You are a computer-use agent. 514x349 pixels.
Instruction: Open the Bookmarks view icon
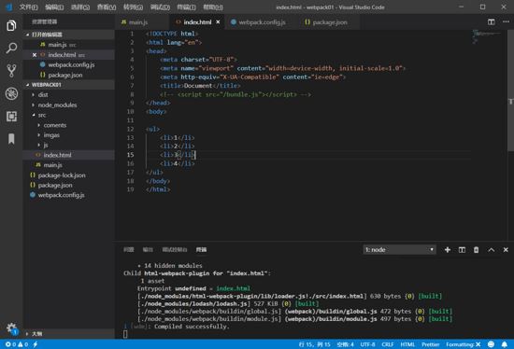click(x=11, y=139)
